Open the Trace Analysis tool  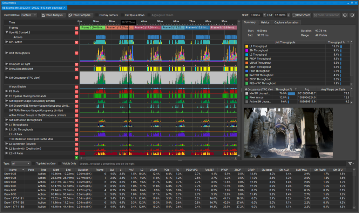pyautogui.click(x=53, y=15)
